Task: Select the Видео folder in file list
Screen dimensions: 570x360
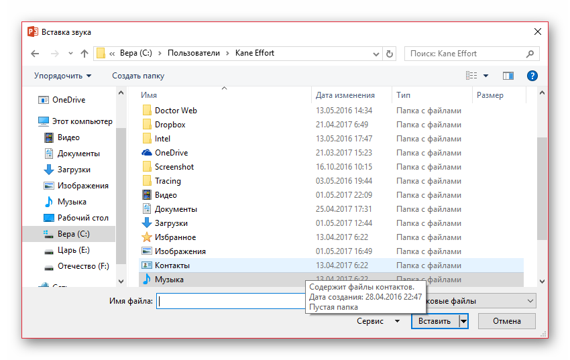Action: (166, 195)
